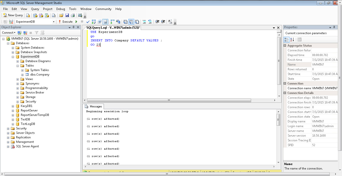Viewport: 342px width, 176px height.
Task: Expand the KacyDB1 database
Action: click(x=13, y=106)
